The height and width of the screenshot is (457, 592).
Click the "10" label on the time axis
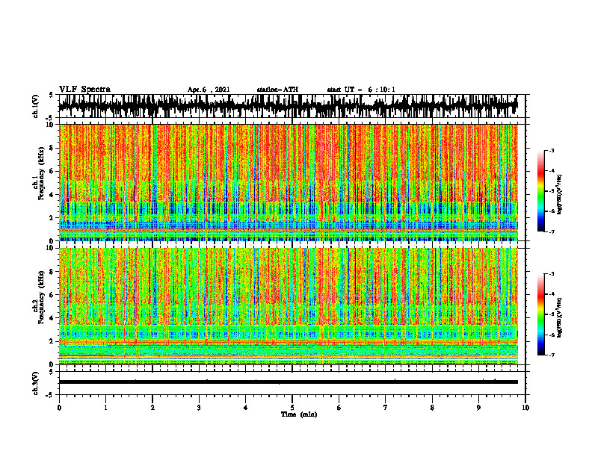click(x=525, y=408)
